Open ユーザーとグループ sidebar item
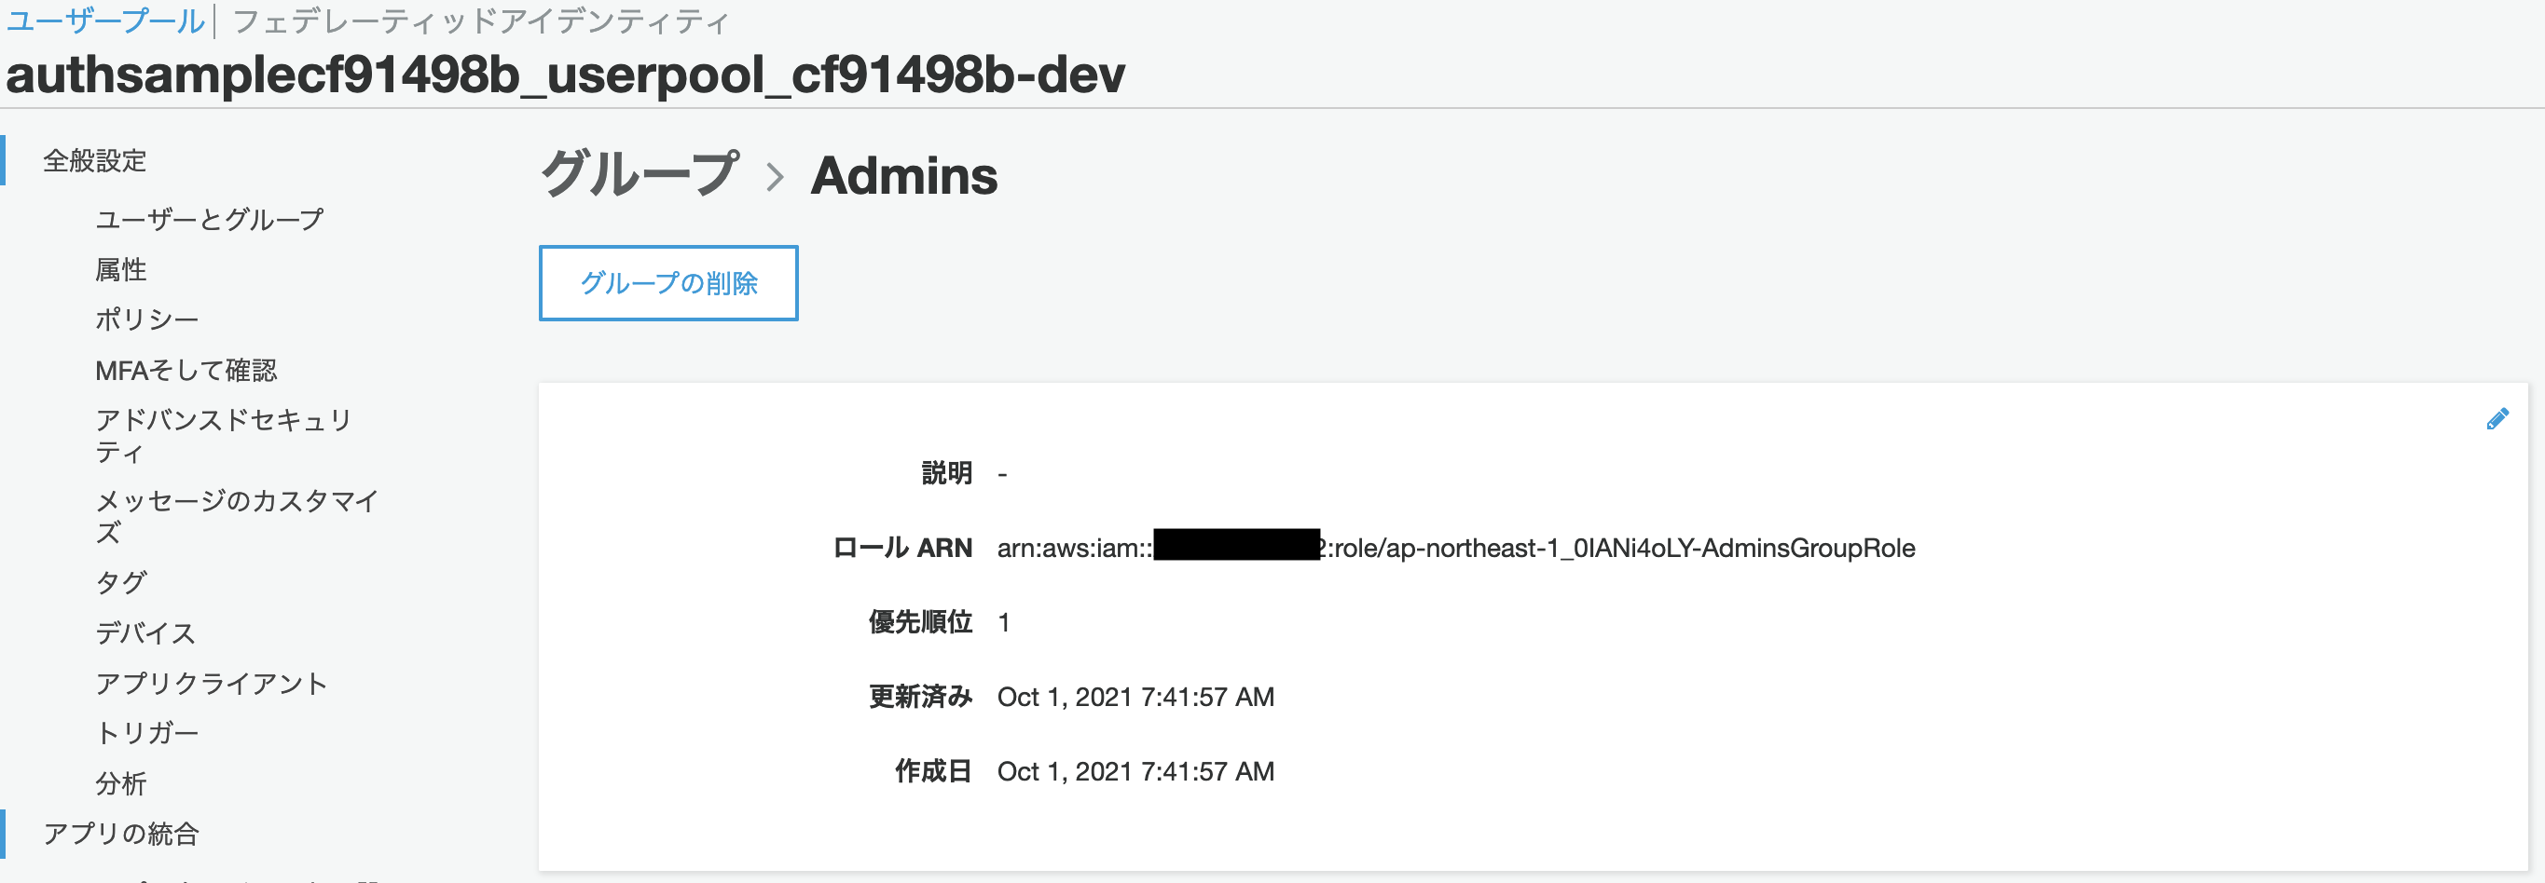The height and width of the screenshot is (883, 2545). pyautogui.click(x=210, y=219)
